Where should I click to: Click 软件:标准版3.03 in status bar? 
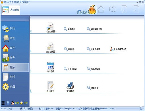tap(46, 108)
